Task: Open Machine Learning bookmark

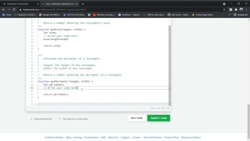Action: pos(104,15)
